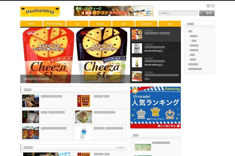Open the salad dish article thumbnail
Screen dimensions: 235x156
point(83,117)
